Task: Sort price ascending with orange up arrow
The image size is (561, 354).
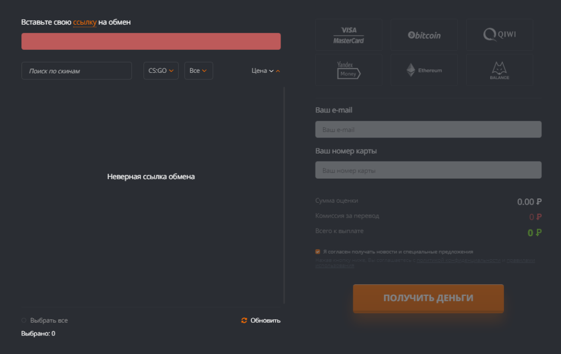Action: pos(278,71)
